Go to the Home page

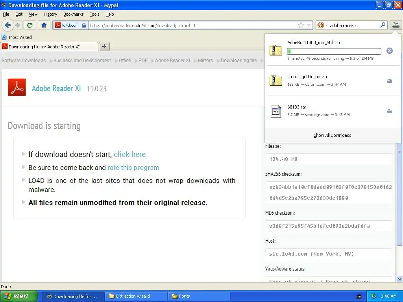44,25
